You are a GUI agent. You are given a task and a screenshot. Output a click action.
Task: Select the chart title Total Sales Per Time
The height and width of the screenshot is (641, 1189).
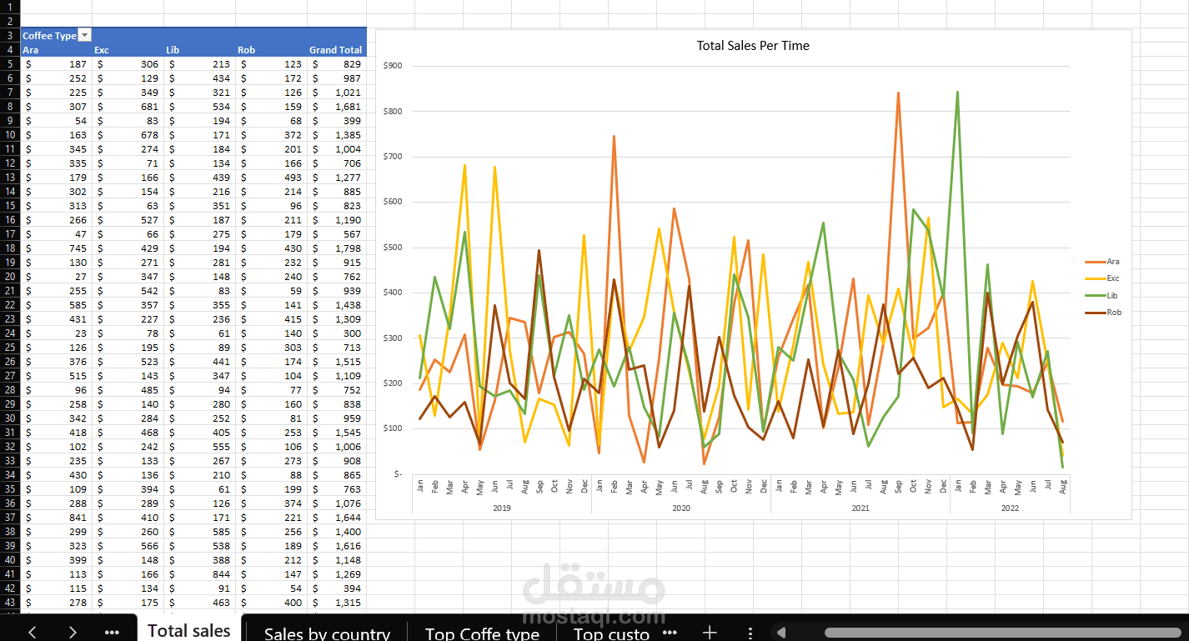pyautogui.click(x=753, y=46)
